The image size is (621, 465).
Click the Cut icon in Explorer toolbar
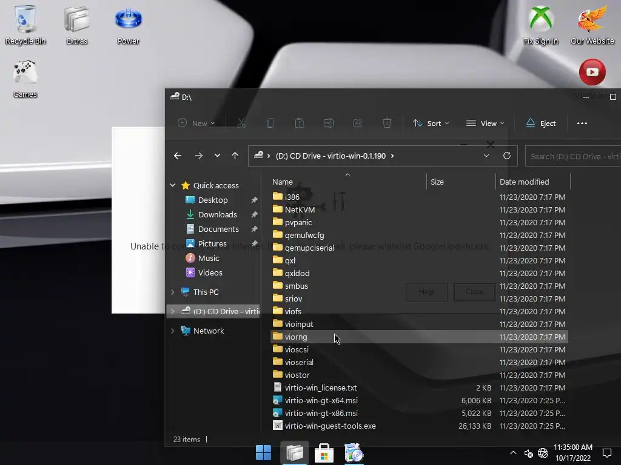click(241, 124)
